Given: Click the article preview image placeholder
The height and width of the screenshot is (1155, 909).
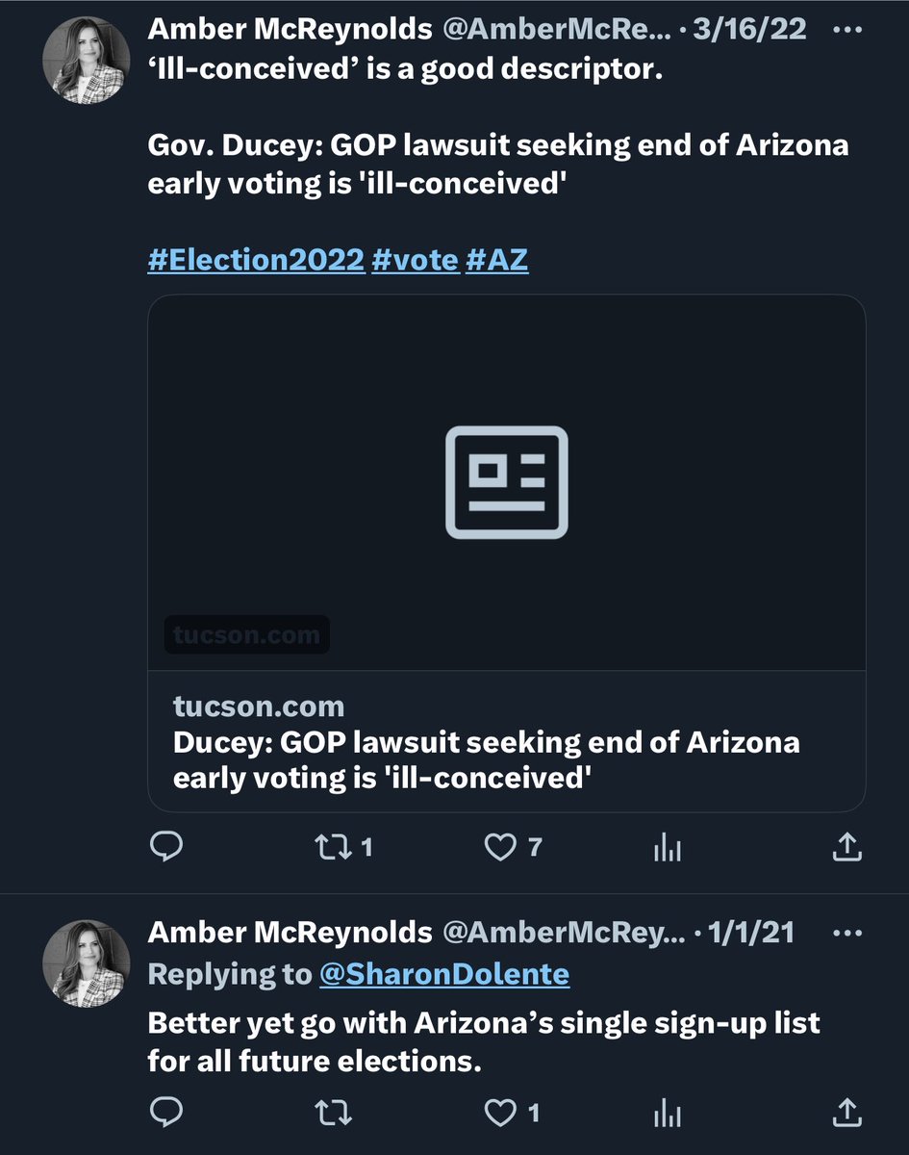Looking at the screenshot, I should point(506,481).
